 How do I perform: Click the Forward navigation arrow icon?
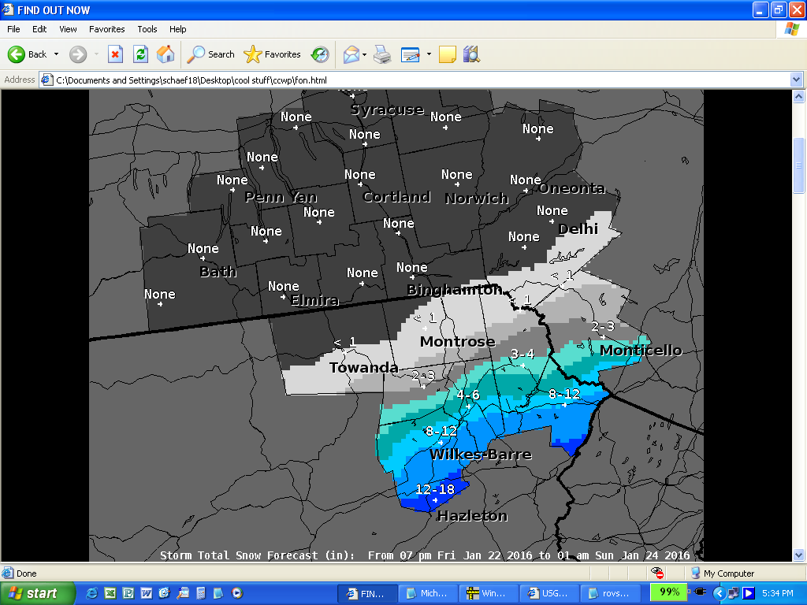78,54
